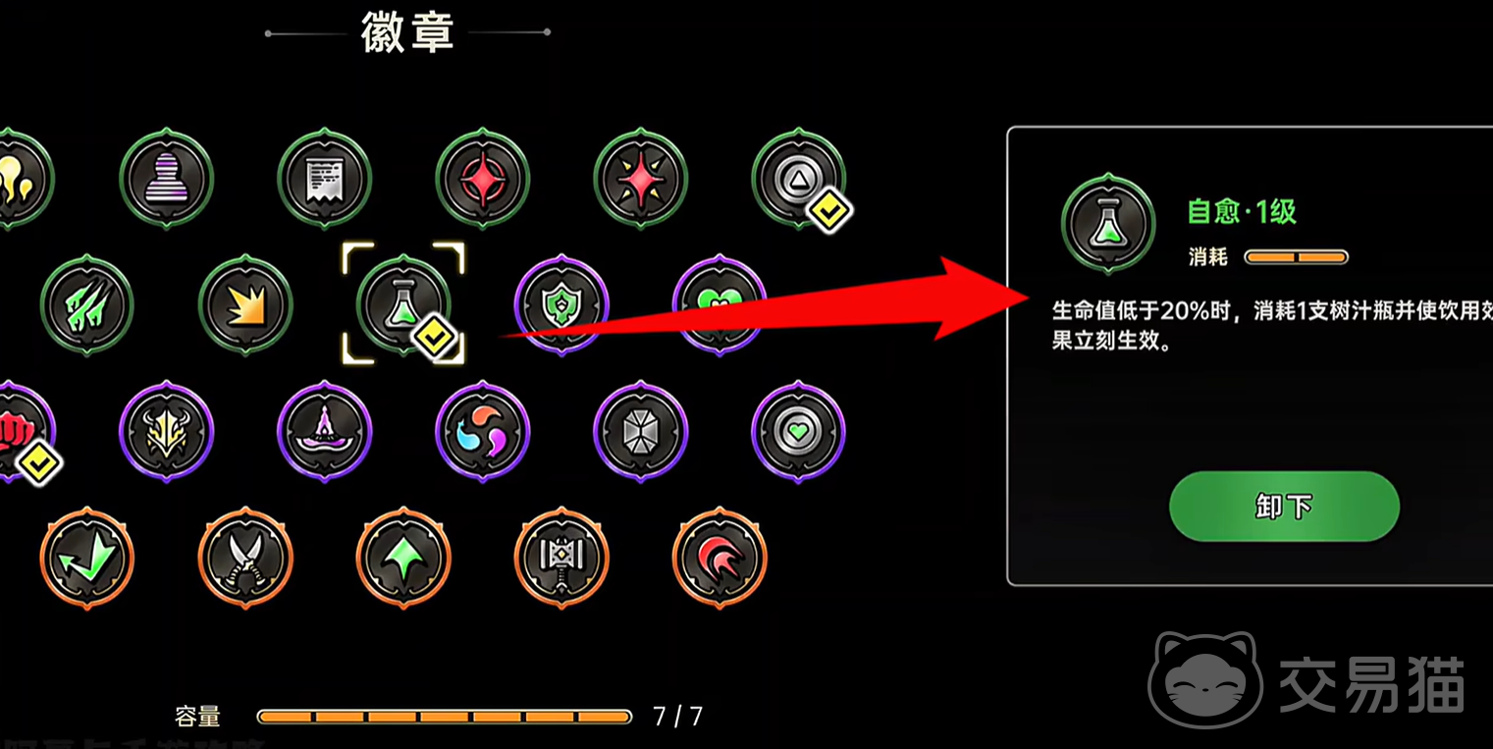Select the golden horned helmet badge
Viewport: 1493px width, 749px height.
(166, 432)
